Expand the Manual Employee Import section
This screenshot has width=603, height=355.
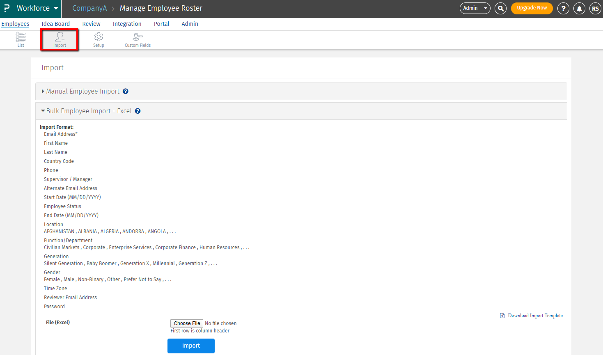pyautogui.click(x=301, y=92)
